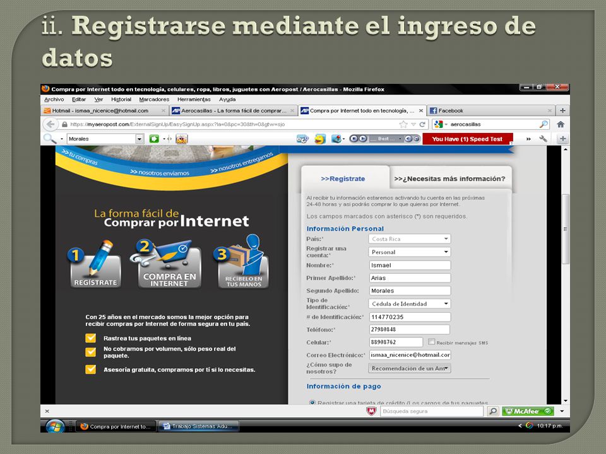The width and height of the screenshot is (606, 454).
Task: Click the radio player volume icon
Action: (x=408, y=139)
